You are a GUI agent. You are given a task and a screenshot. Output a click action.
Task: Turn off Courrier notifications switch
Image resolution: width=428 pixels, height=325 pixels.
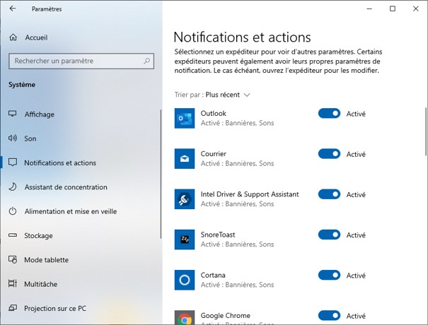coord(329,153)
